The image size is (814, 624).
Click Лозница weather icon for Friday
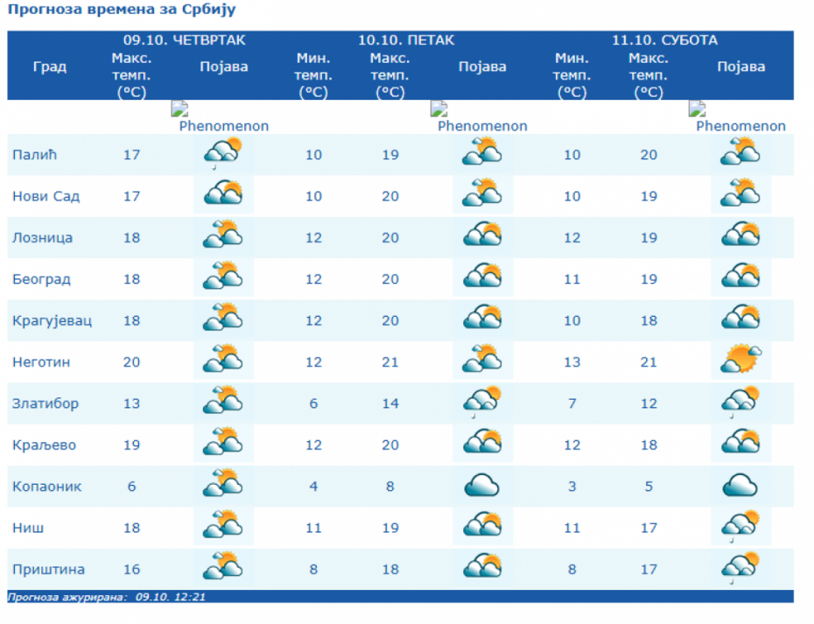click(x=481, y=238)
